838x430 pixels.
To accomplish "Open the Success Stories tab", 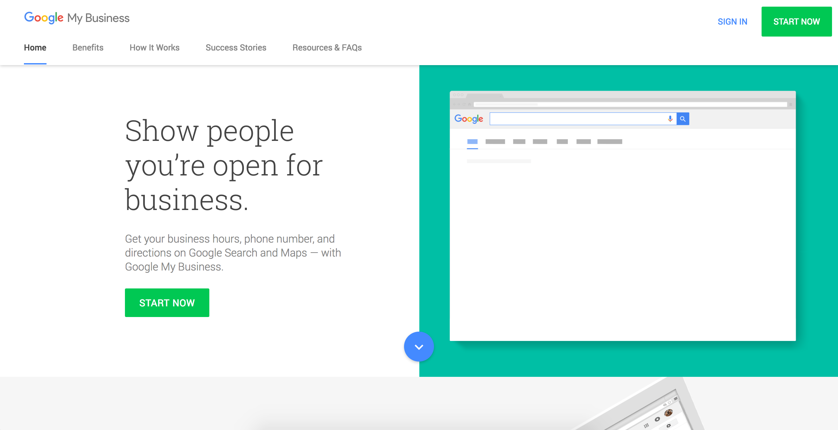I will (236, 48).
